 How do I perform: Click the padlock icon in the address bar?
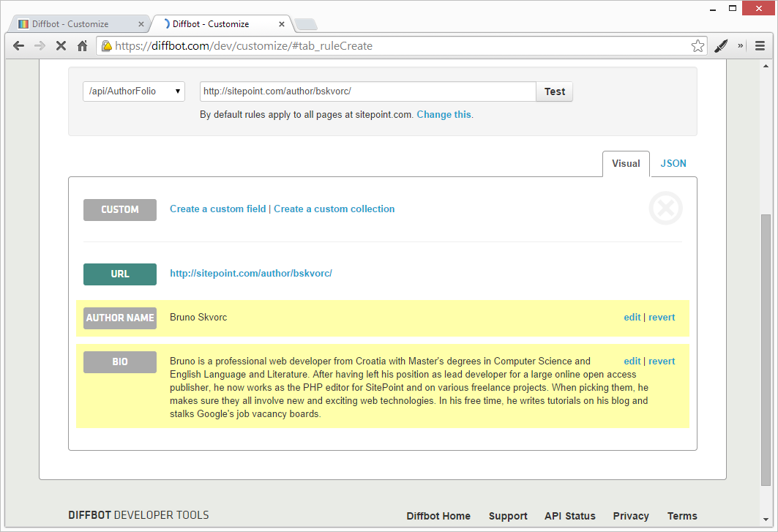(x=107, y=45)
